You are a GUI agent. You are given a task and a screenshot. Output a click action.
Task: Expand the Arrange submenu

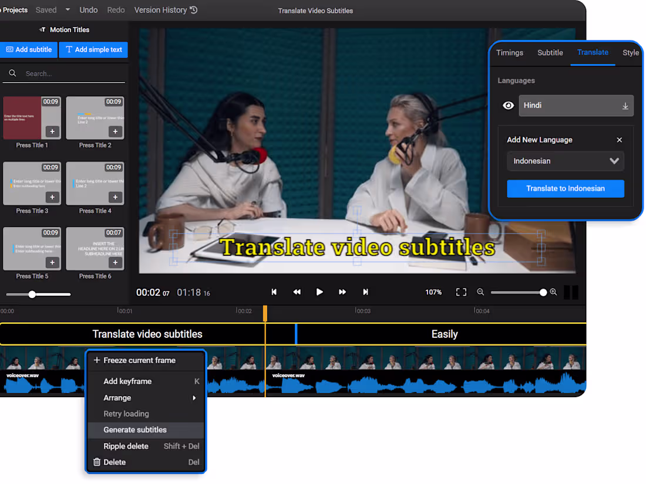146,397
